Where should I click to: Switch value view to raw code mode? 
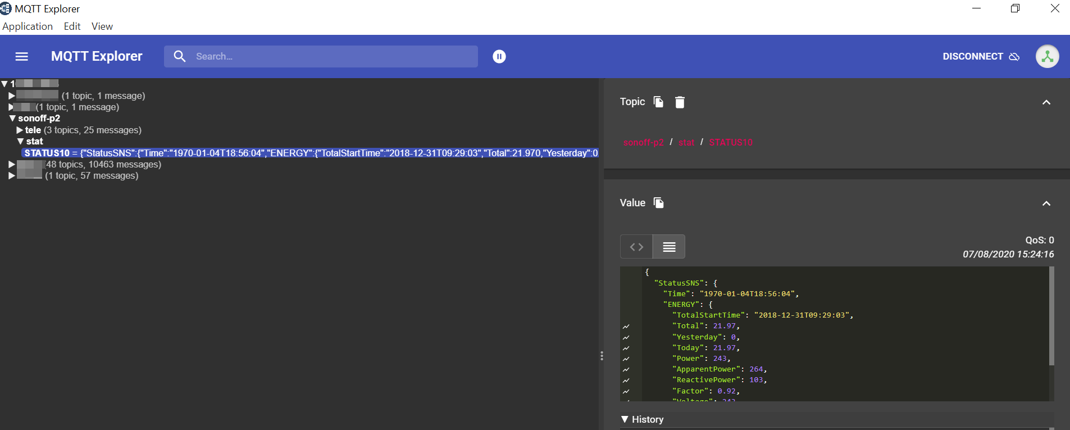pyautogui.click(x=636, y=247)
